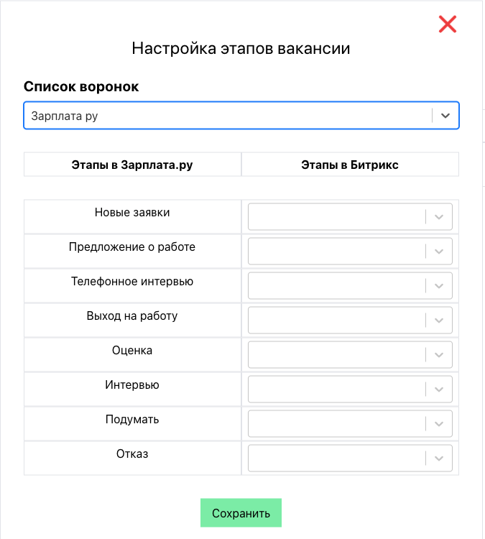Select the 'Новые заявки' stage label
This screenshot has height=539, width=485.
(x=132, y=213)
